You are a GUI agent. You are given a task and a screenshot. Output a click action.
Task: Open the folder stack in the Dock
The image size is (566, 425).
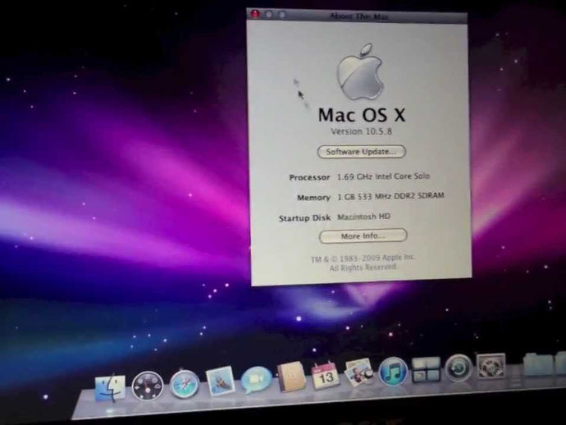point(538,364)
